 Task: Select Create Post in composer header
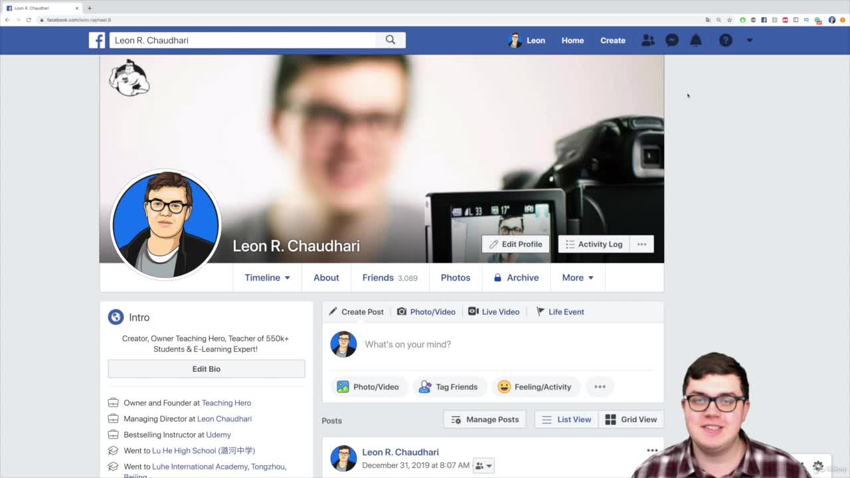(x=356, y=311)
